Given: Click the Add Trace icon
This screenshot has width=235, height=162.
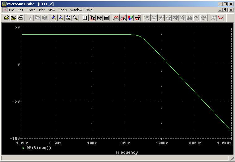Looking at the screenshot, I should click(x=116, y=18).
